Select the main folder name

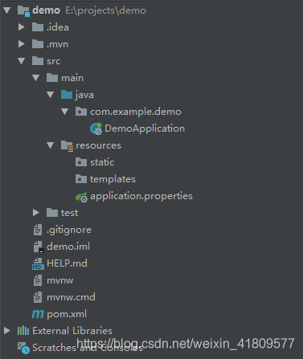(x=72, y=78)
